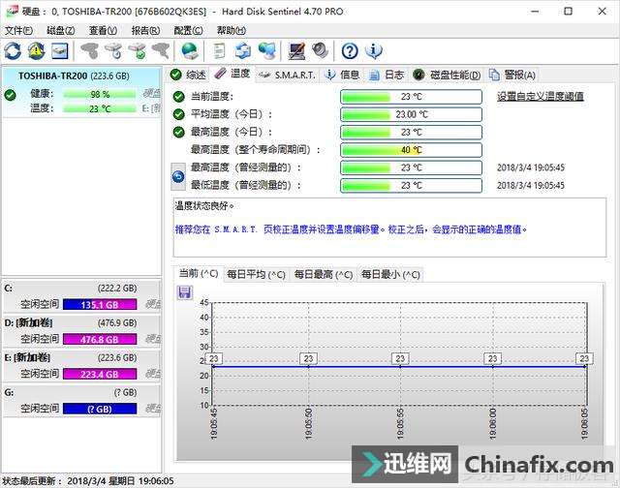This screenshot has height=488, width=620.
Task: Switch to 每日平均 (^C) graph tab
Action: pos(256,274)
